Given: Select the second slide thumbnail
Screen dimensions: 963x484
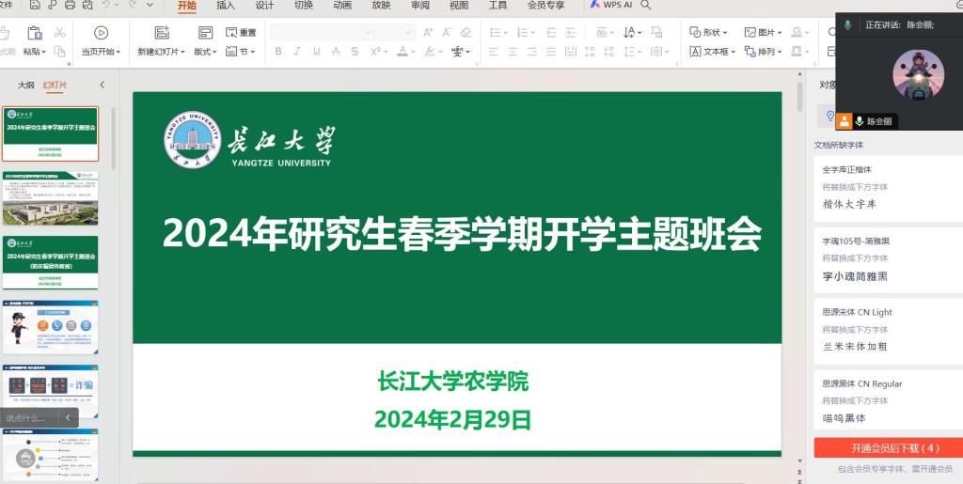Looking at the screenshot, I should (50, 198).
